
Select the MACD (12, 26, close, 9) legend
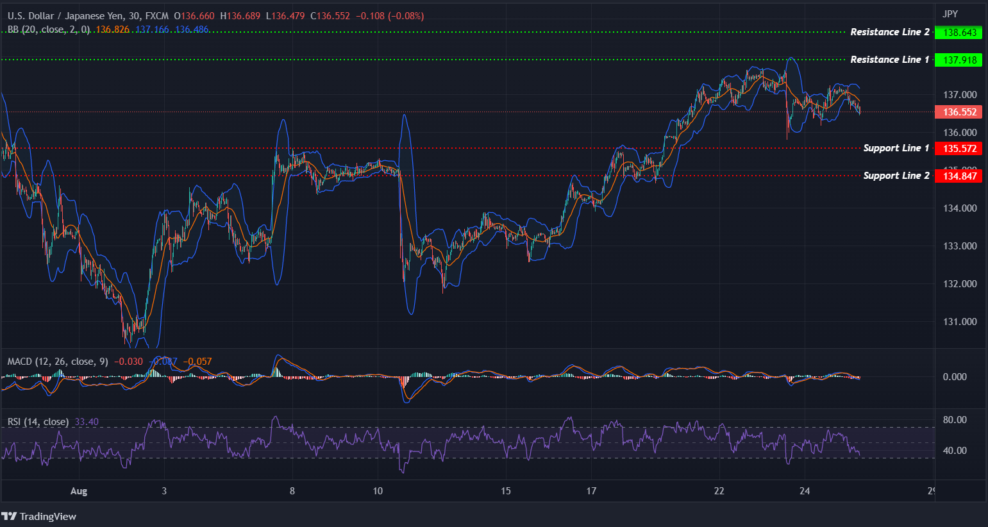tap(57, 361)
